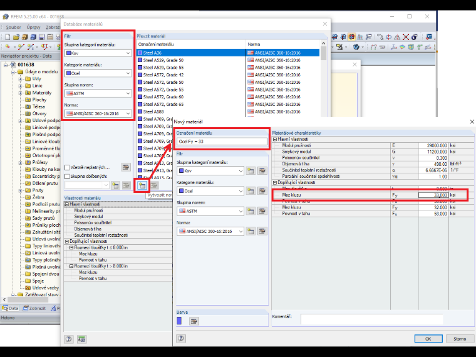
Task: Collapse Hlavní vlastnosti in Materiálové charakteristiky
Action: click(x=275, y=139)
